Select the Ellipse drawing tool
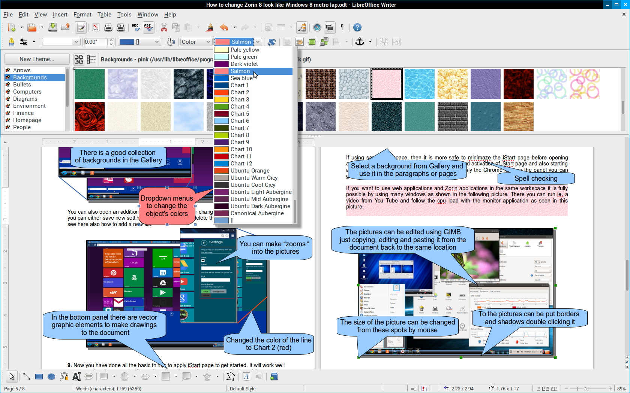630x393 pixels. 51,377
